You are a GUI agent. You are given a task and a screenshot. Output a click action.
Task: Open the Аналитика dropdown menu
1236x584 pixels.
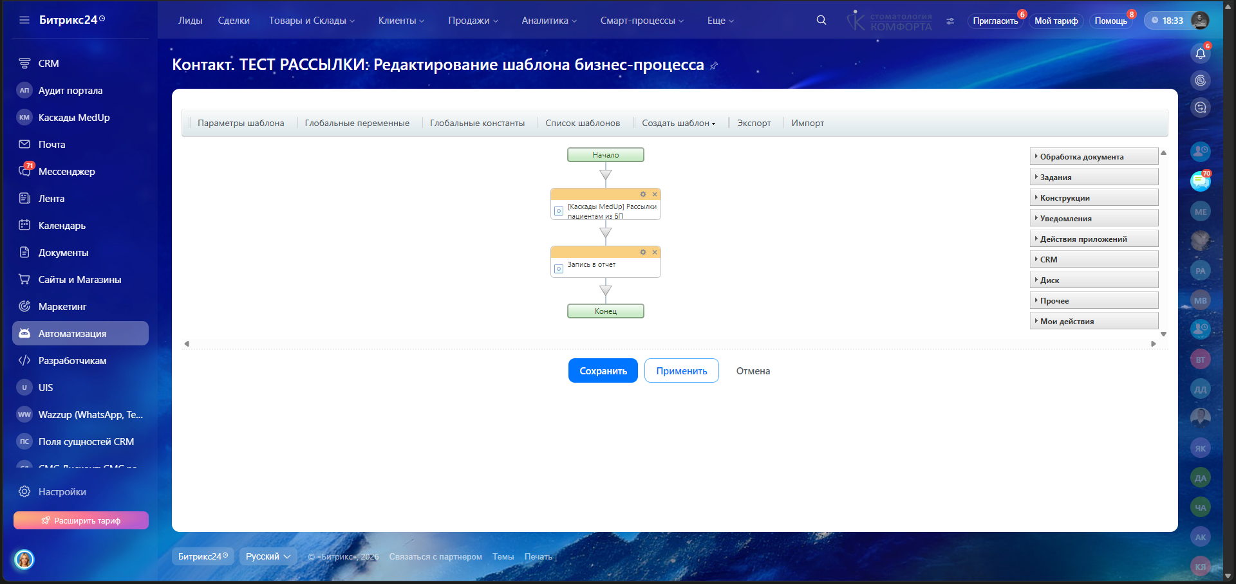tap(549, 21)
